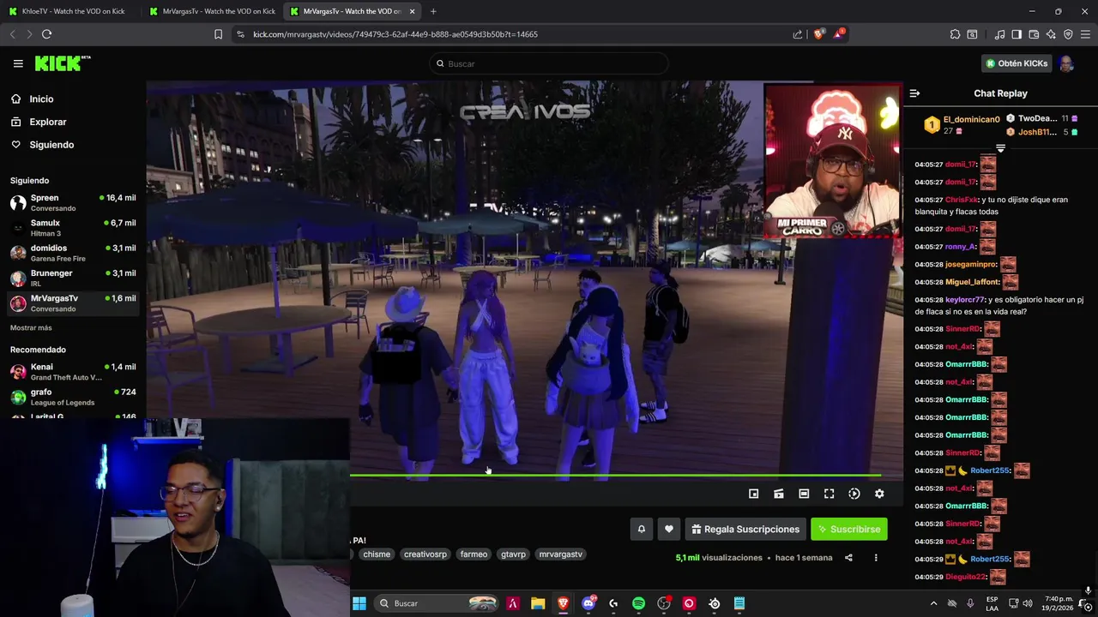Open Spreen's channel in following list
1098x617 pixels.
[73, 203]
